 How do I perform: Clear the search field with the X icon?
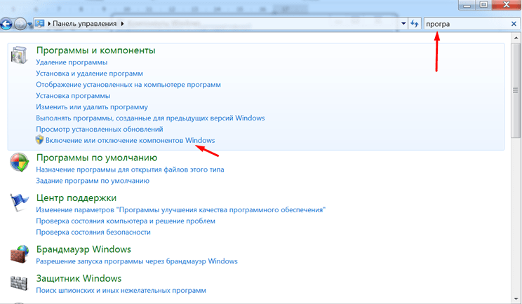(513, 24)
